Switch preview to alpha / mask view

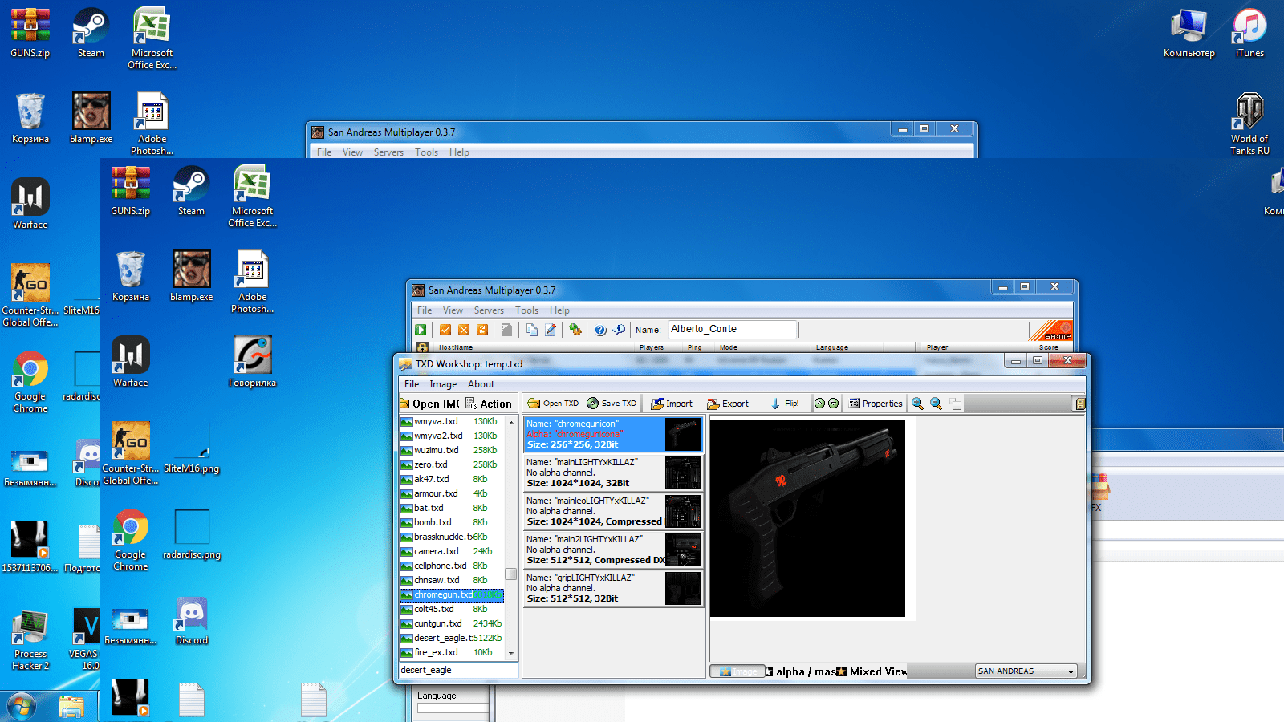coord(799,671)
